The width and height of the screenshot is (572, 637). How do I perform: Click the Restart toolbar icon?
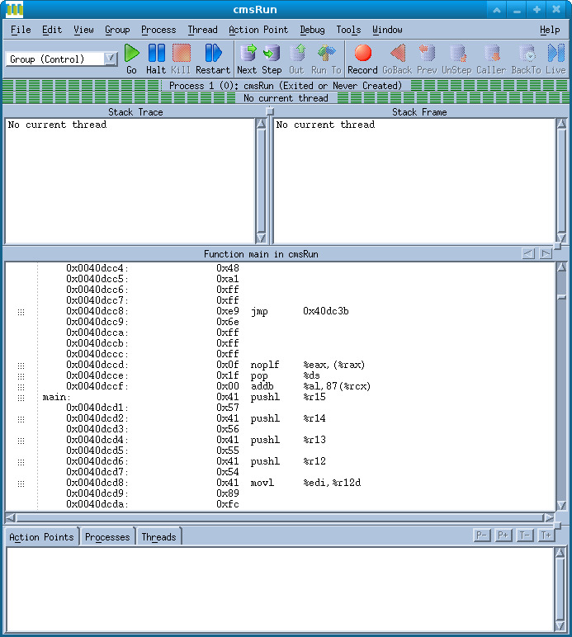(213, 59)
